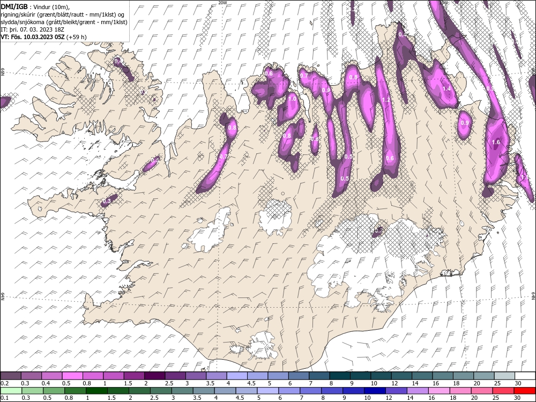Click the bright pink 0.5 swatch in upper legend
The width and height of the screenshot is (536, 402).
(72, 376)
